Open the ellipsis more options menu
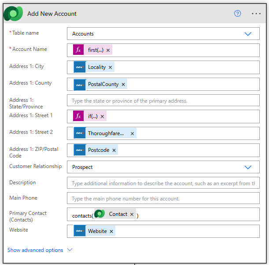This screenshot has height=265, width=269. (256, 14)
